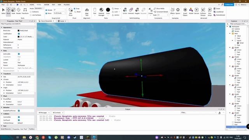Insert a new Script
Image resolution: width=249 pixels, height=140 pixels.
(217, 9)
